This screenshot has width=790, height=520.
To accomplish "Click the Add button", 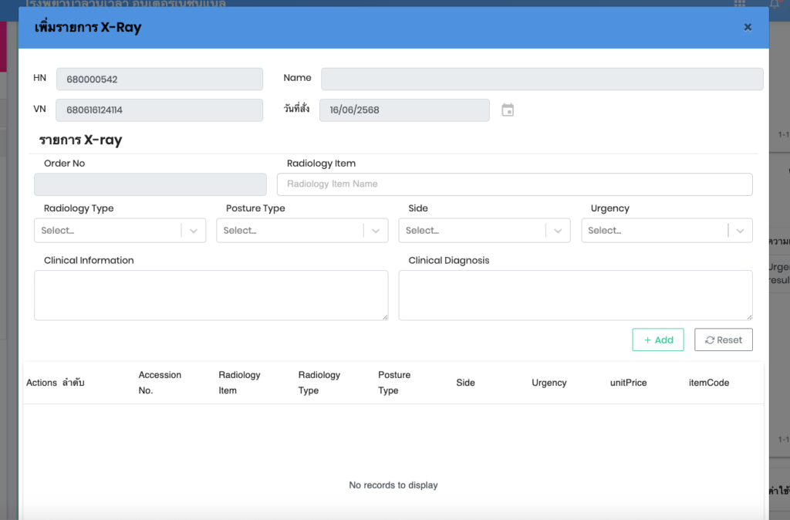I will tap(657, 340).
